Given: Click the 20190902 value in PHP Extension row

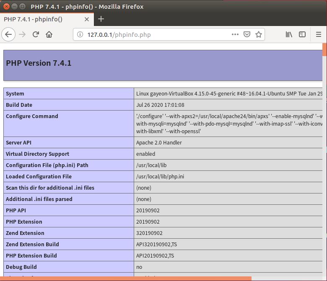Looking at the screenshot, I should coord(148,222).
